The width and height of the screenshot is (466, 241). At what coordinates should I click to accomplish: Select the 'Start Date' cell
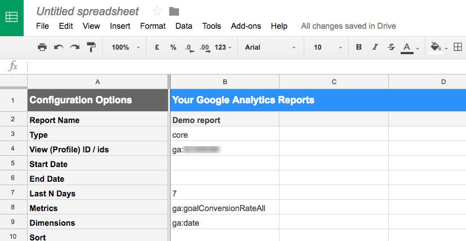click(x=97, y=163)
